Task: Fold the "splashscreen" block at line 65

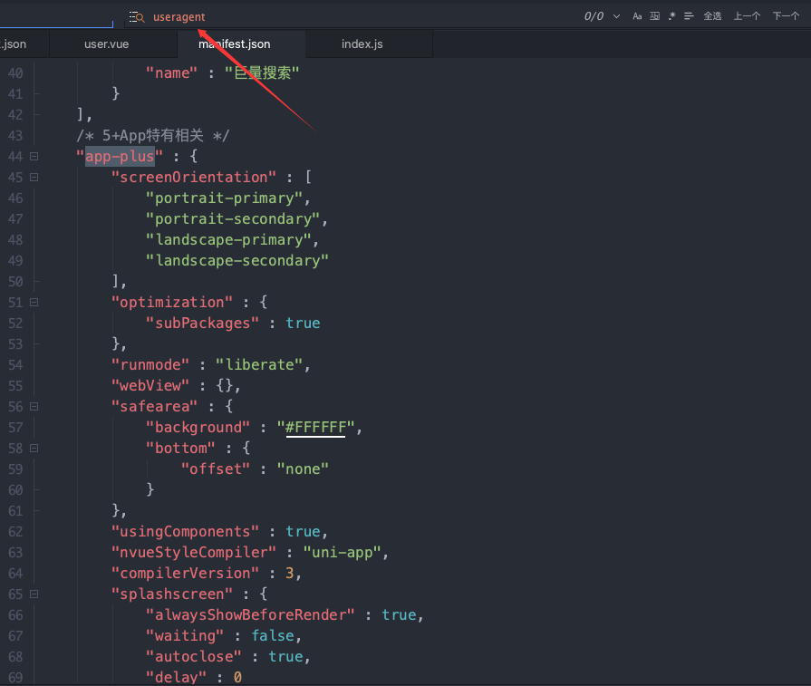Action: click(x=34, y=594)
